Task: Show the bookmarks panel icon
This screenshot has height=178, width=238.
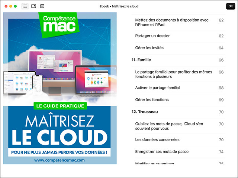Action: click(x=33, y=6)
